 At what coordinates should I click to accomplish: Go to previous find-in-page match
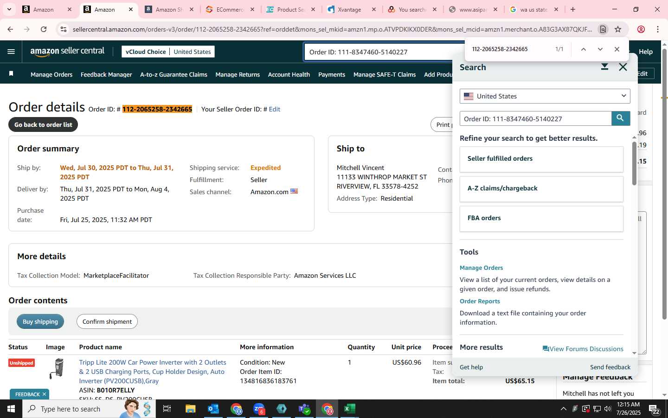(584, 49)
